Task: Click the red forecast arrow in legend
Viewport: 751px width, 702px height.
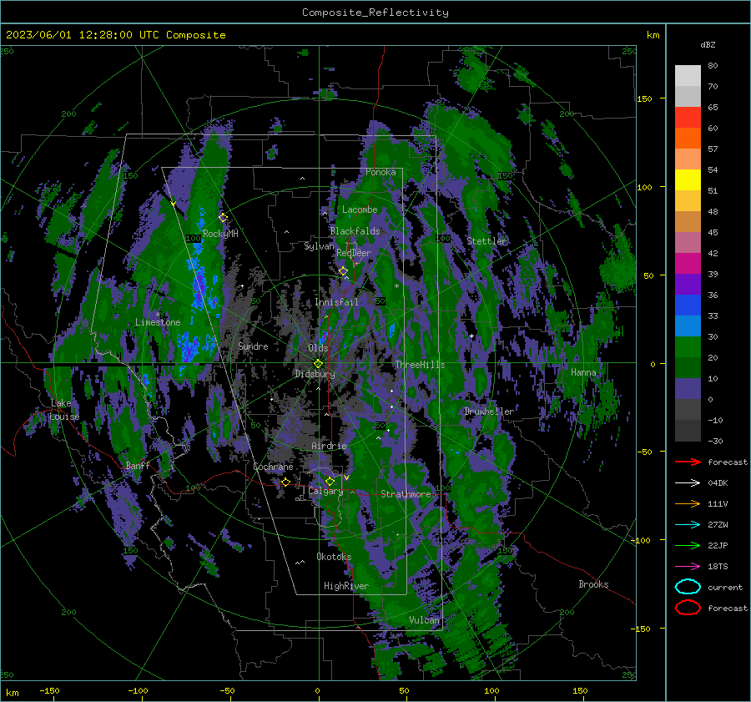Action: 688,462
